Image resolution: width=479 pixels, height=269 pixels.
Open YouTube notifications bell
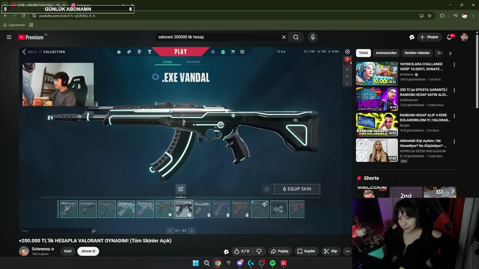pos(449,37)
